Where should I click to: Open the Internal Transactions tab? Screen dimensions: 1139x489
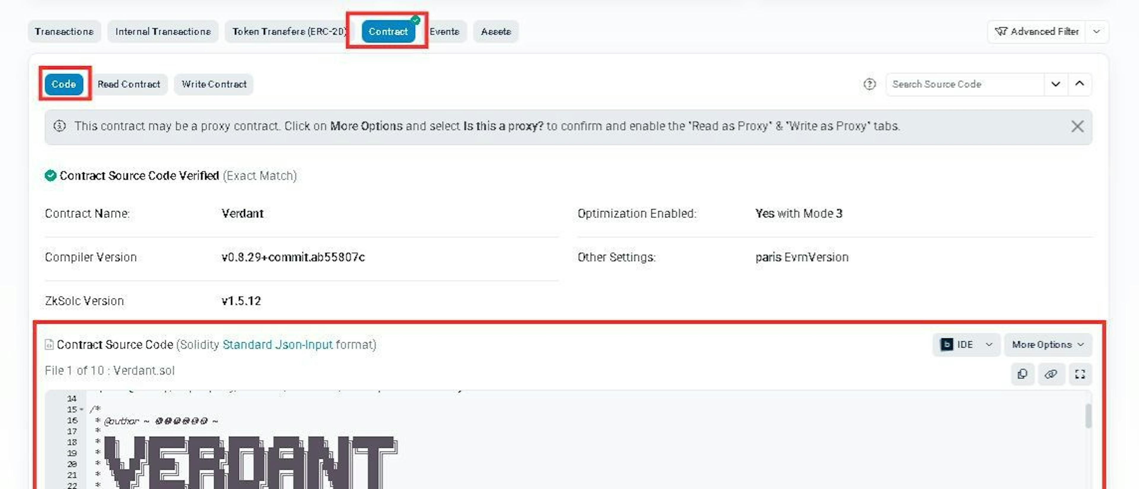163,31
